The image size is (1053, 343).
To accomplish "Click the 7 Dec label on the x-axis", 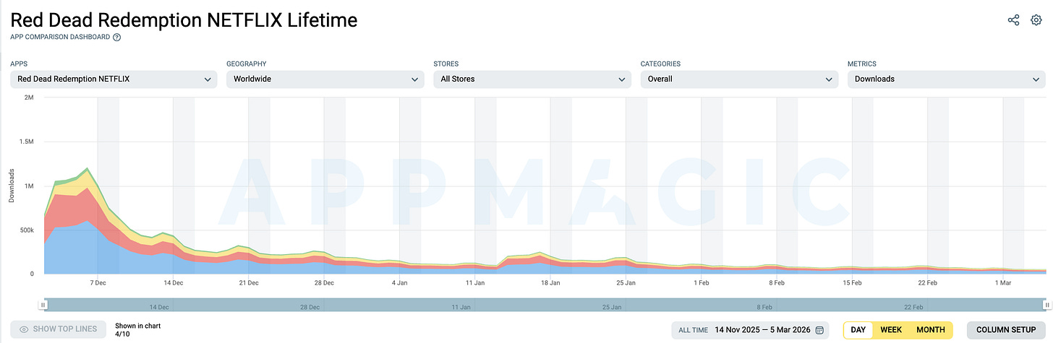I will click(x=98, y=283).
